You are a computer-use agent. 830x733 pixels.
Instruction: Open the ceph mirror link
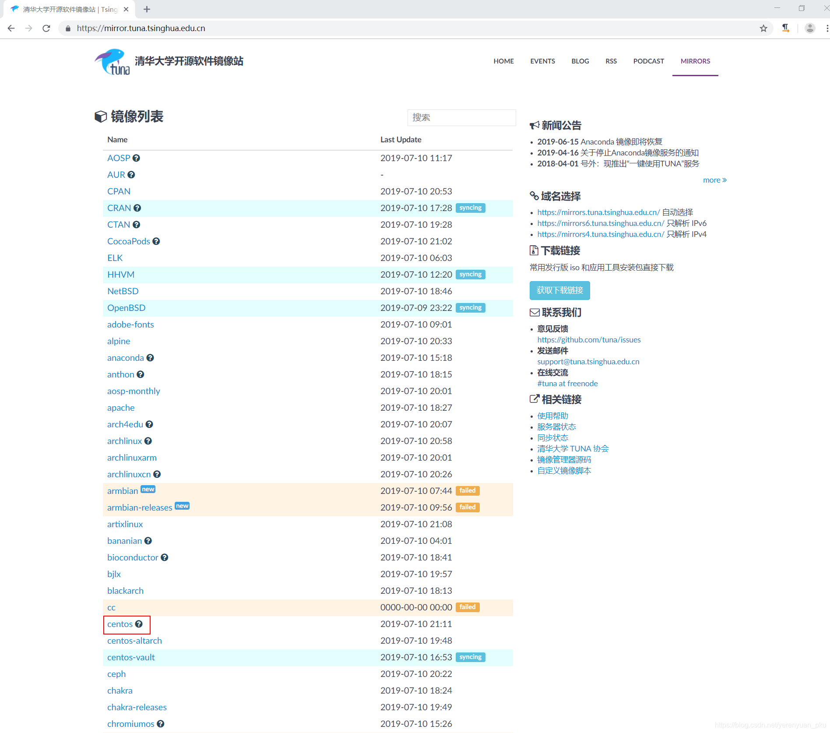116,674
